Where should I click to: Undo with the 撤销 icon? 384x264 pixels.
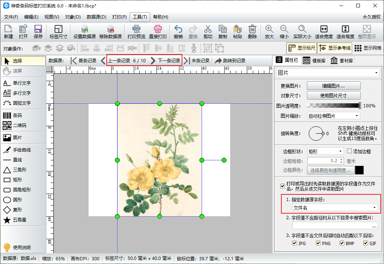click(x=178, y=32)
